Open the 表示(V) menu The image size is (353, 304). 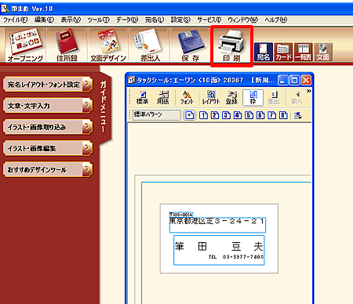[x=71, y=20]
